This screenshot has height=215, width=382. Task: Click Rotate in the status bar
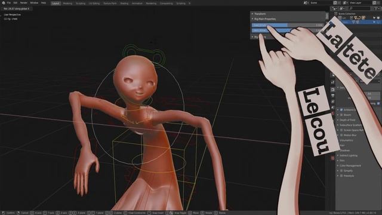click(x=208, y=213)
